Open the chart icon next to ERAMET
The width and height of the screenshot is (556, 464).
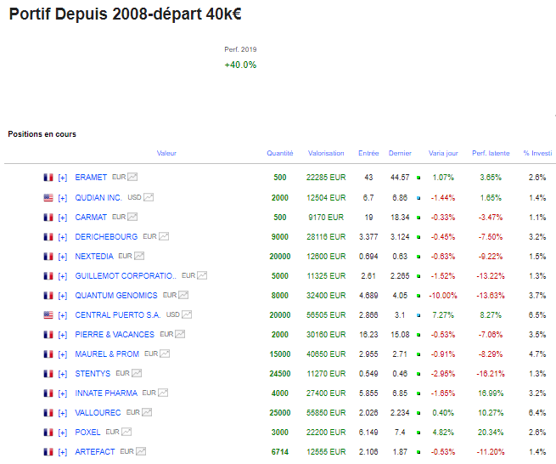(132, 178)
